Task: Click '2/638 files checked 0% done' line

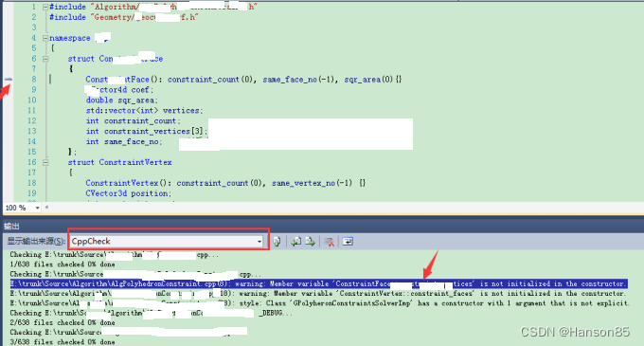Action: (63, 322)
